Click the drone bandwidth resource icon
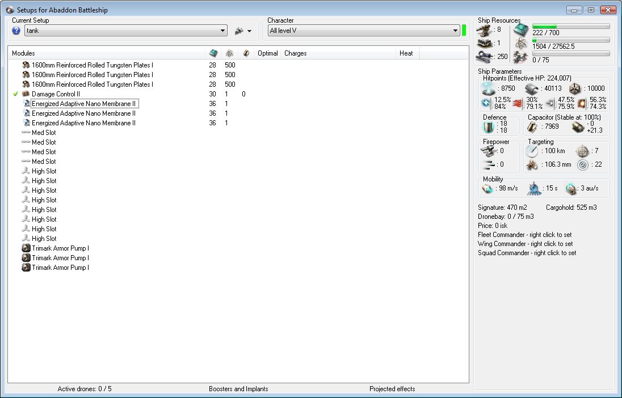 pyautogui.click(x=520, y=57)
